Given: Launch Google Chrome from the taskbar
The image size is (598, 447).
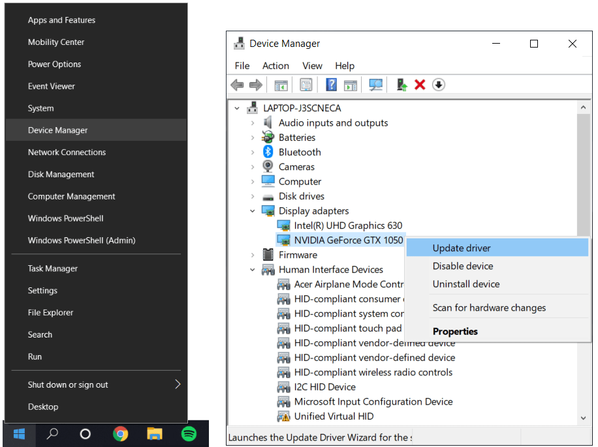Looking at the screenshot, I should tap(121, 434).
